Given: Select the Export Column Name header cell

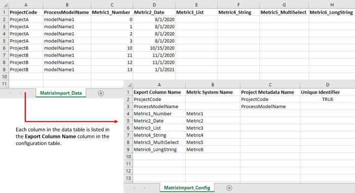Looking at the screenshot, I should (x=159, y=92).
